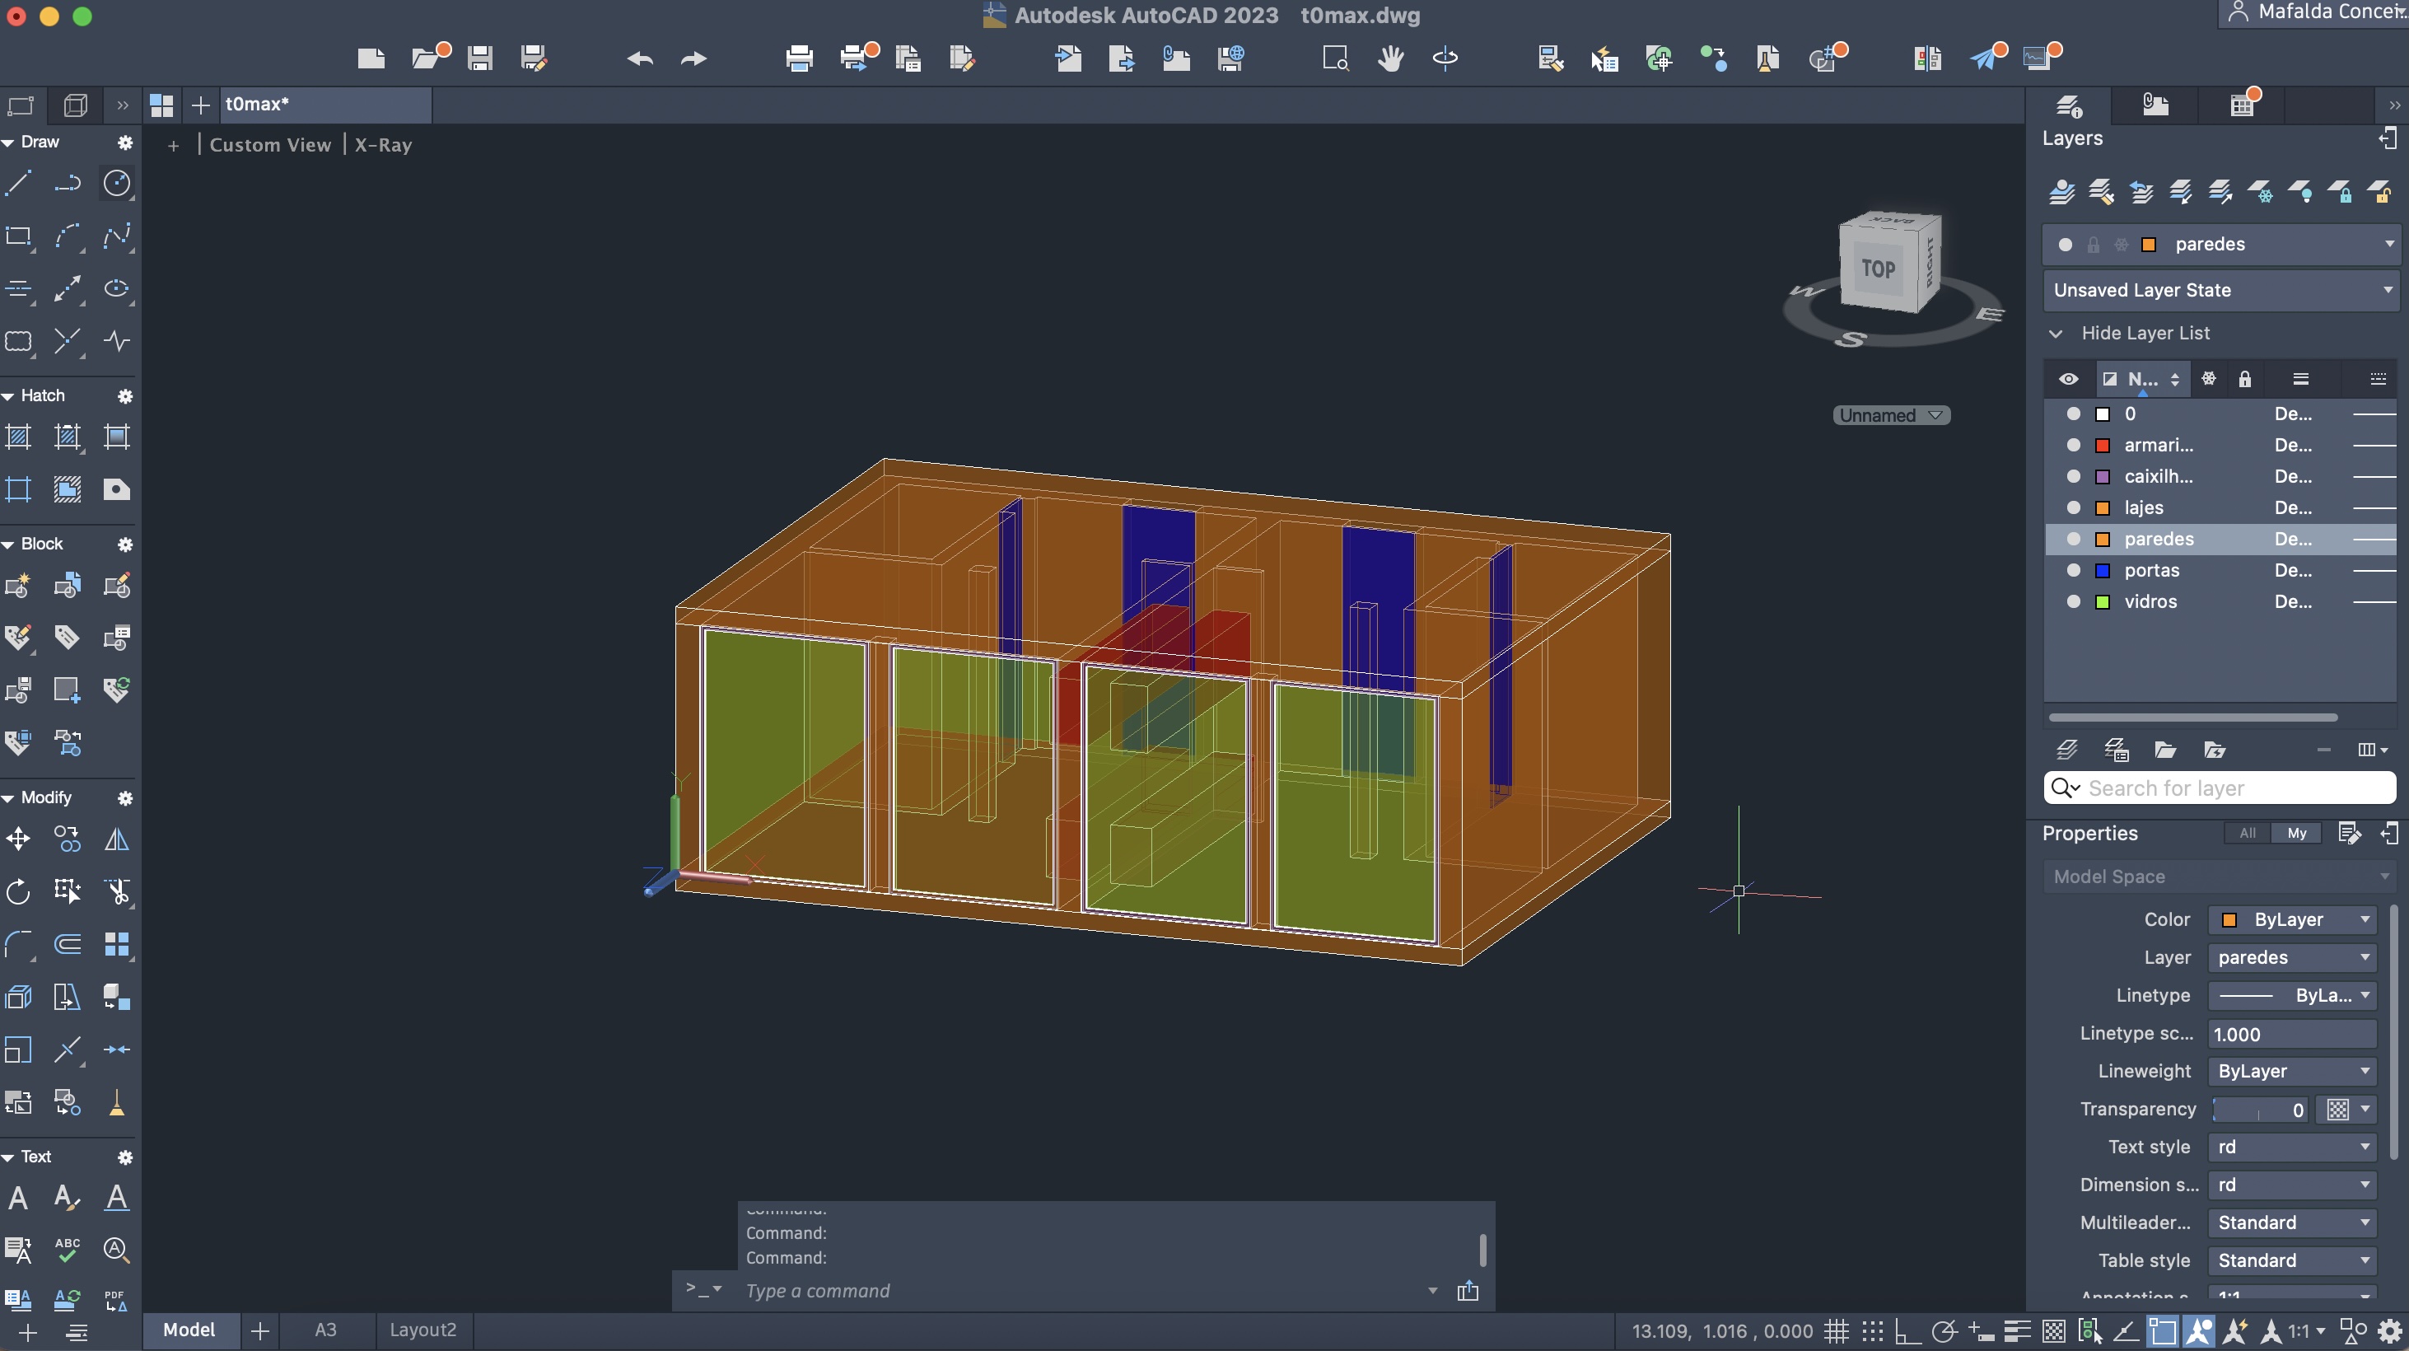The image size is (2409, 1351).
Task: Select the Line draw tool
Action: pyautogui.click(x=19, y=182)
